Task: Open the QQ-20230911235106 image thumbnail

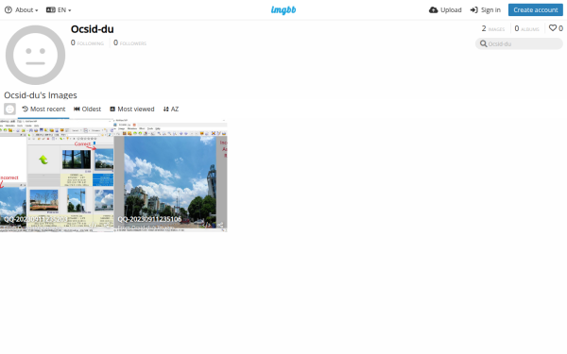Action: point(171,176)
